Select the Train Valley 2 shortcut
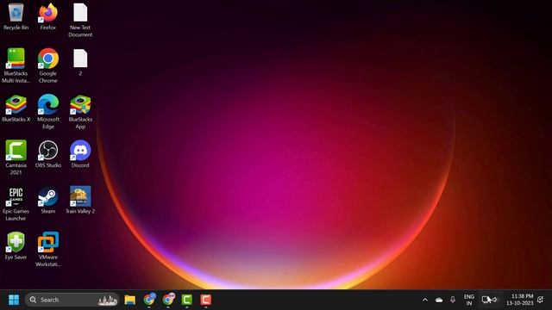Viewport: 552px width, 310px height. (x=80, y=201)
